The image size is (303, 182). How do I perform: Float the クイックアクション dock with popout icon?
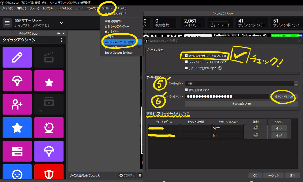click(58, 33)
